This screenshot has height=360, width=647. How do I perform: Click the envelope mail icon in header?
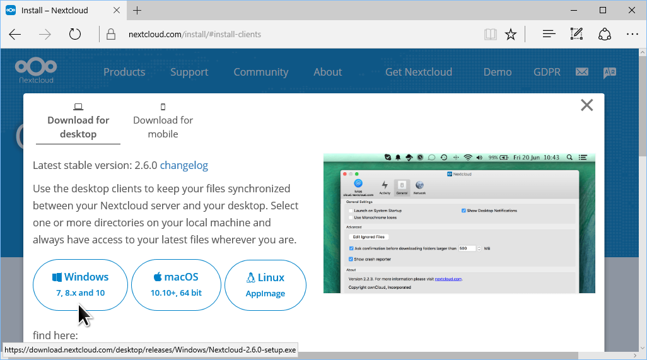pyautogui.click(x=581, y=72)
